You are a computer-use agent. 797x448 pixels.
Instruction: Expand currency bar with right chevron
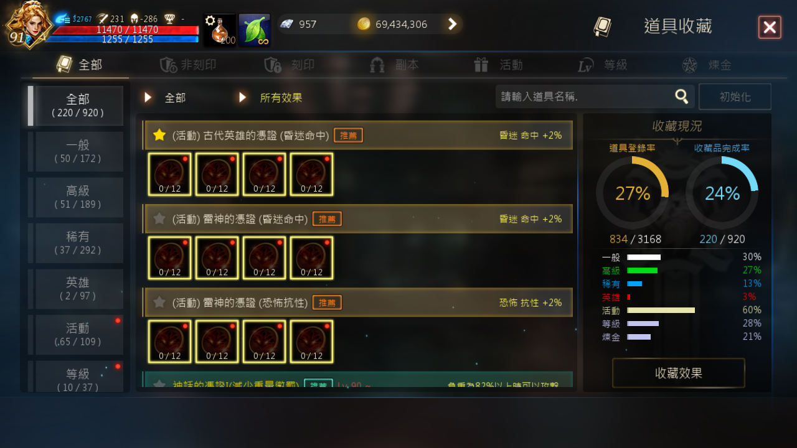tap(453, 24)
